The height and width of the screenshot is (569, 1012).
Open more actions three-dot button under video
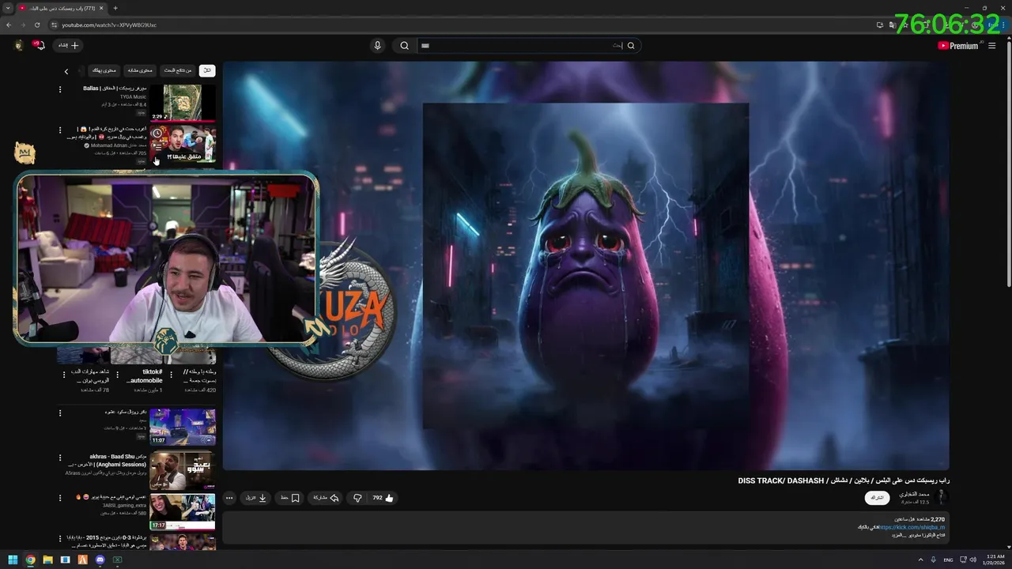(229, 498)
